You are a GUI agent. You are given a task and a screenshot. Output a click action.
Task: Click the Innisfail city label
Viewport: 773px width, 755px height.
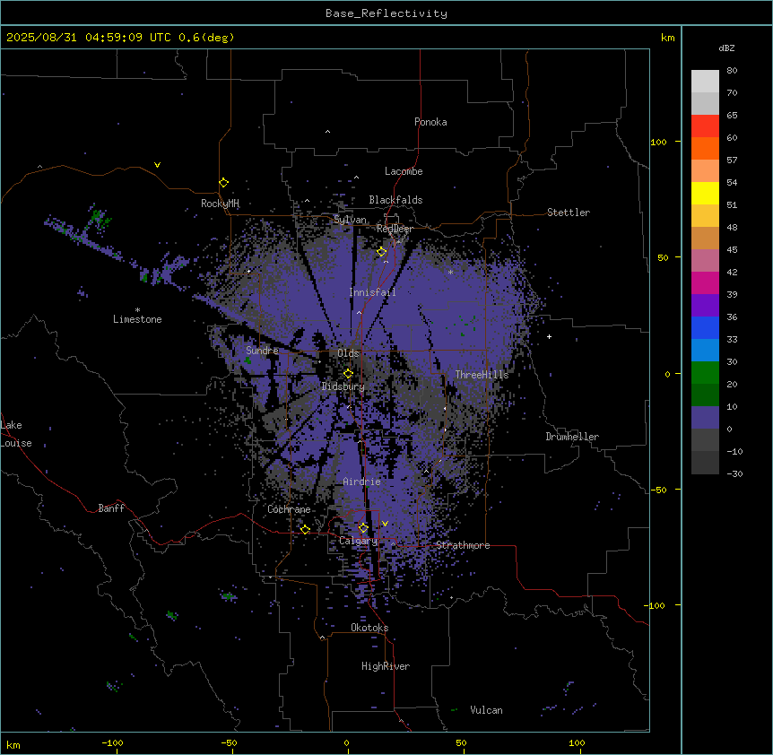coord(372,292)
